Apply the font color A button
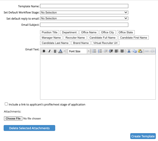Image resolution: width=158 pixels, height=141 pixels. click(x=60, y=51)
